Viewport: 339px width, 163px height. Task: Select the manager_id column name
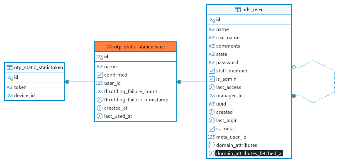[x=229, y=96]
